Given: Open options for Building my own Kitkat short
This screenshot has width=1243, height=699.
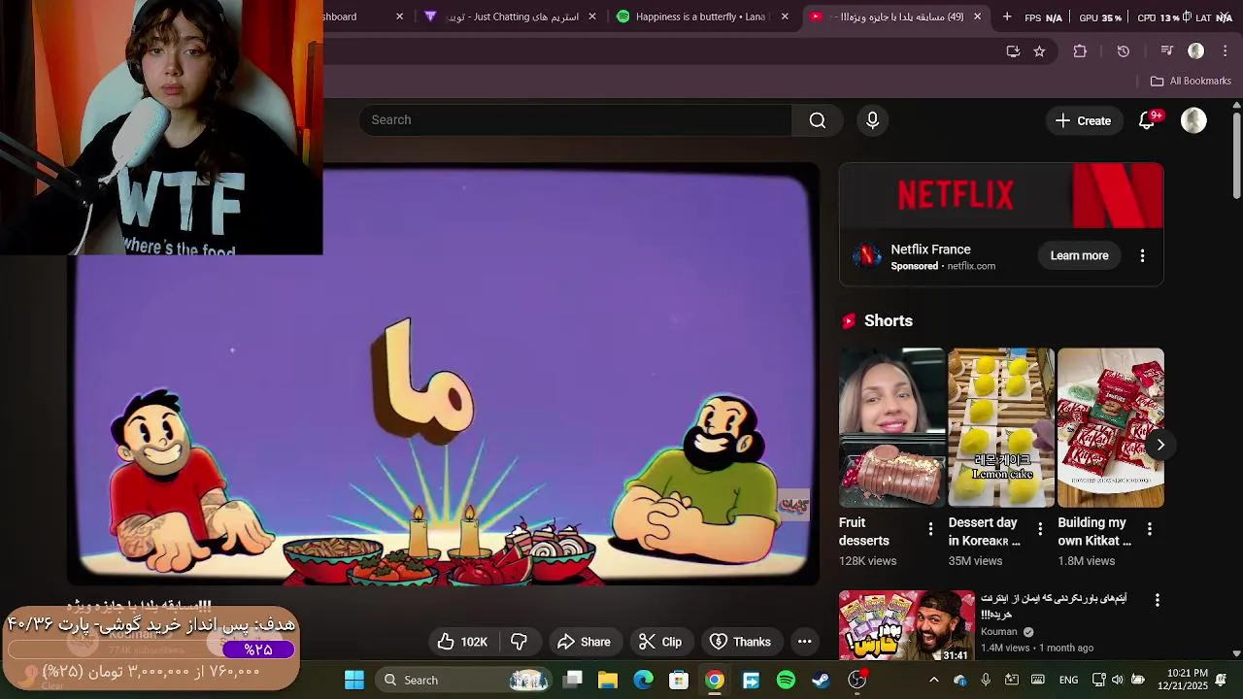Looking at the screenshot, I should [1150, 529].
